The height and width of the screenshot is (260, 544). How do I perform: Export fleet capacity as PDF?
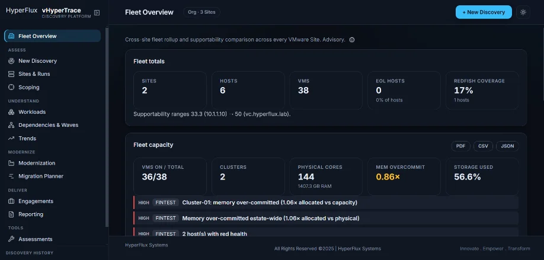pyautogui.click(x=460, y=146)
